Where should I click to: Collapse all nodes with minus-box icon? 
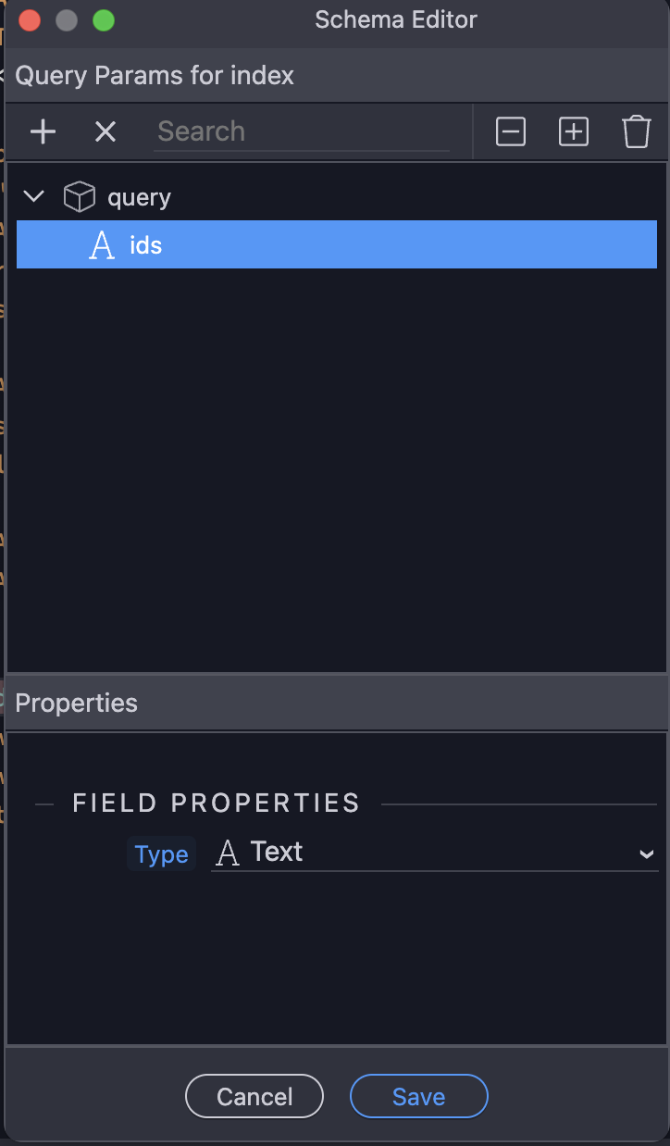pyautogui.click(x=511, y=132)
